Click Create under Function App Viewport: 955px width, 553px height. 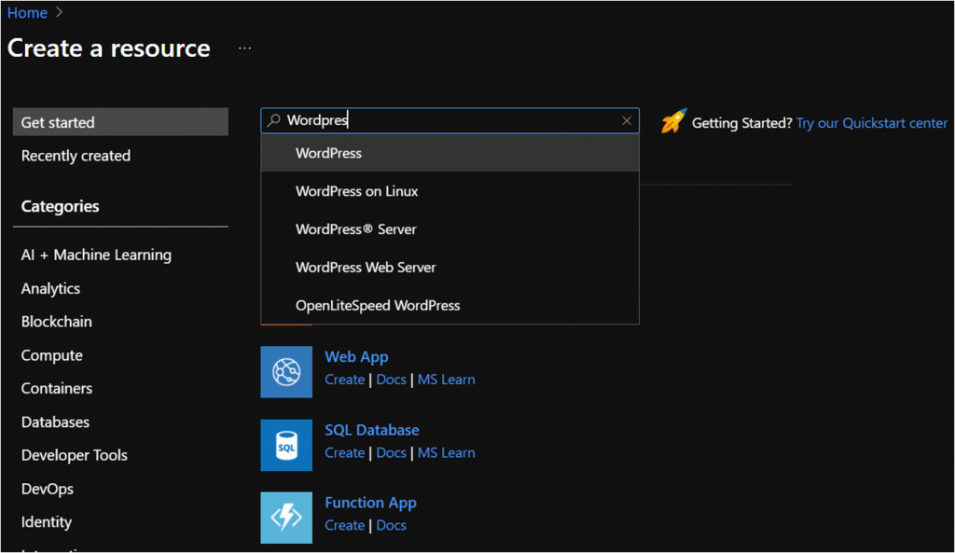[345, 525]
